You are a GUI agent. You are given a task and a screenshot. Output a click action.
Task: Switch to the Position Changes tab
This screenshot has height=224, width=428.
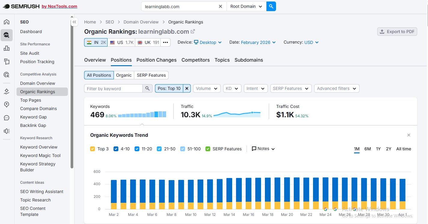point(156,60)
